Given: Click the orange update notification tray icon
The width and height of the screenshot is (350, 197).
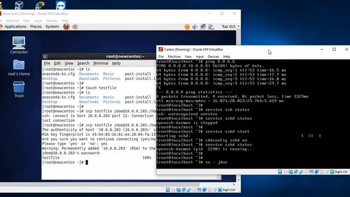Looking at the screenshot, I should 187,27.
